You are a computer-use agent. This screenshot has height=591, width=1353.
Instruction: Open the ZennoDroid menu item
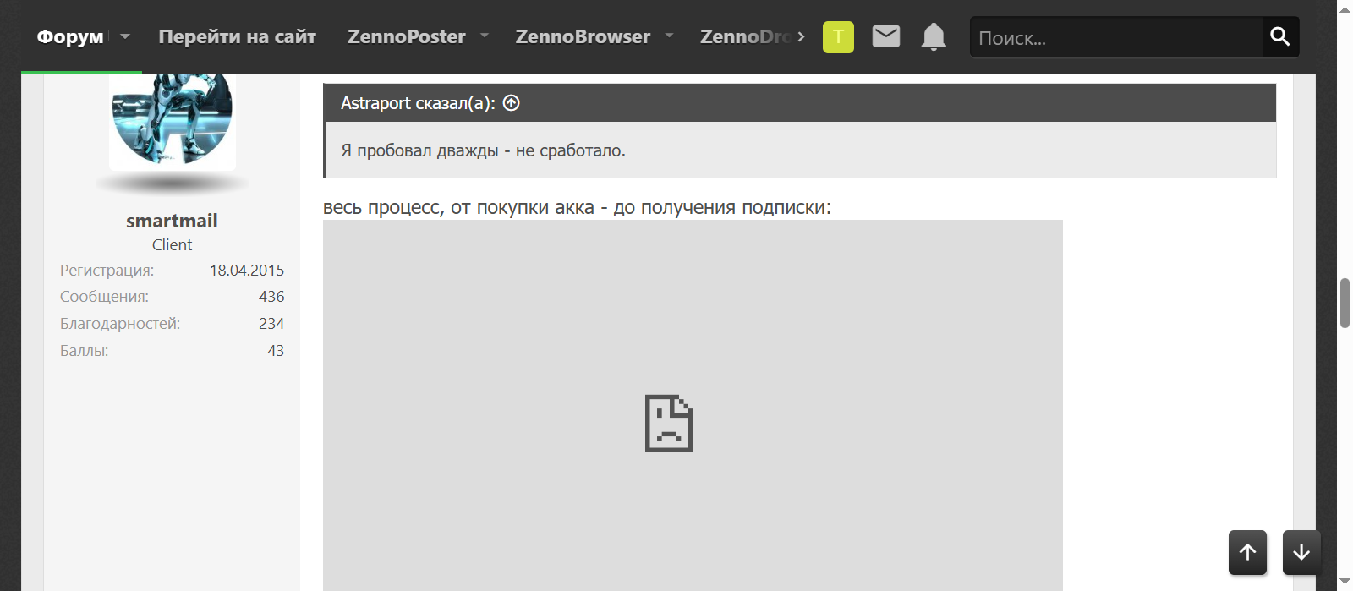pyautogui.click(x=746, y=36)
